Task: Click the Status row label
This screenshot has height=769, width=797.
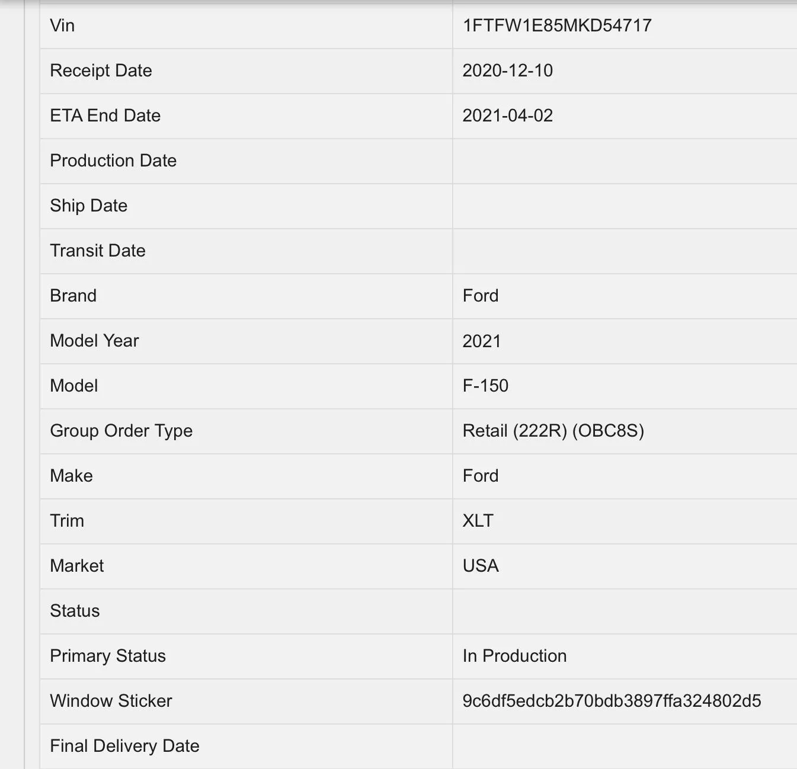Action: 75,611
